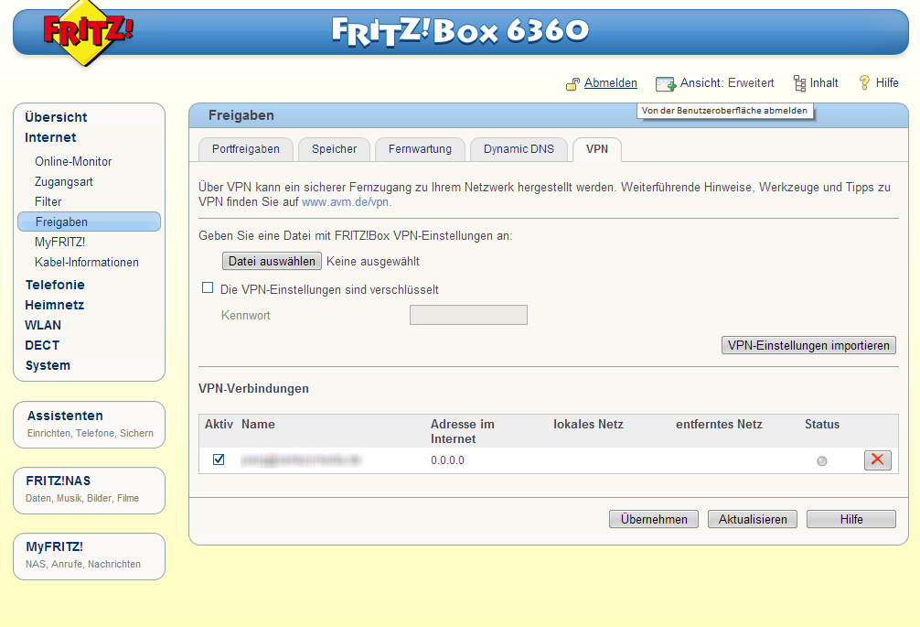This screenshot has height=627, width=920.
Task: Click VPN-Einstellungen importieren button
Action: (x=808, y=345)
